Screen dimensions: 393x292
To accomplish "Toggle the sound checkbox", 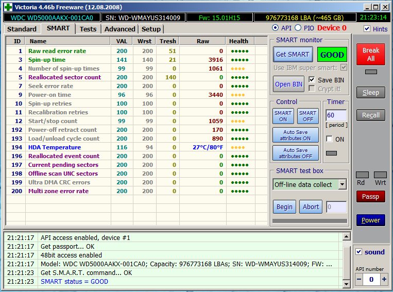I will [359, 252].
